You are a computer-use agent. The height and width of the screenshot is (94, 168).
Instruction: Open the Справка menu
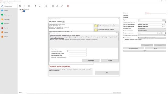(10, 3)
